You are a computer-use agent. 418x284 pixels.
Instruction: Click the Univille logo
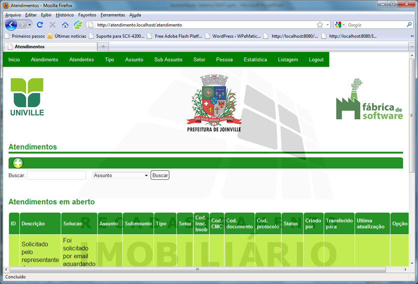27,97
